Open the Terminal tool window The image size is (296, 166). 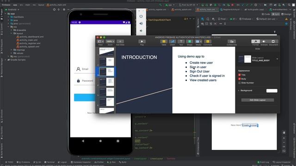coord(49,162)
